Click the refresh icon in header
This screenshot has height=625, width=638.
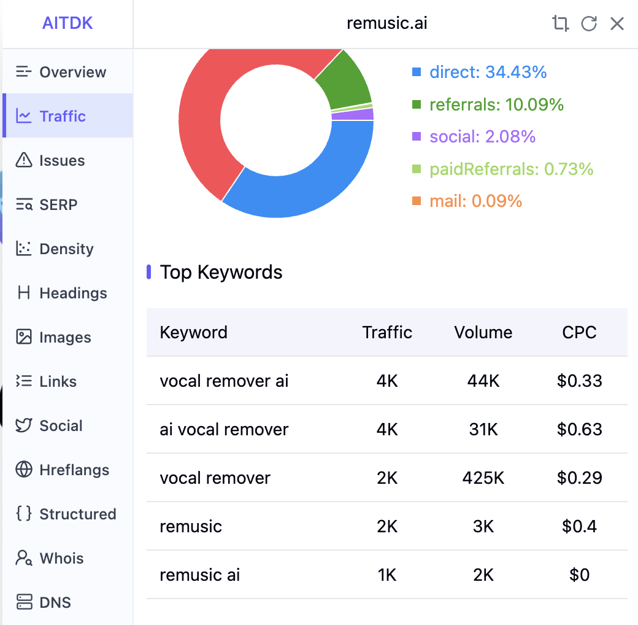(x=589, y=24)
